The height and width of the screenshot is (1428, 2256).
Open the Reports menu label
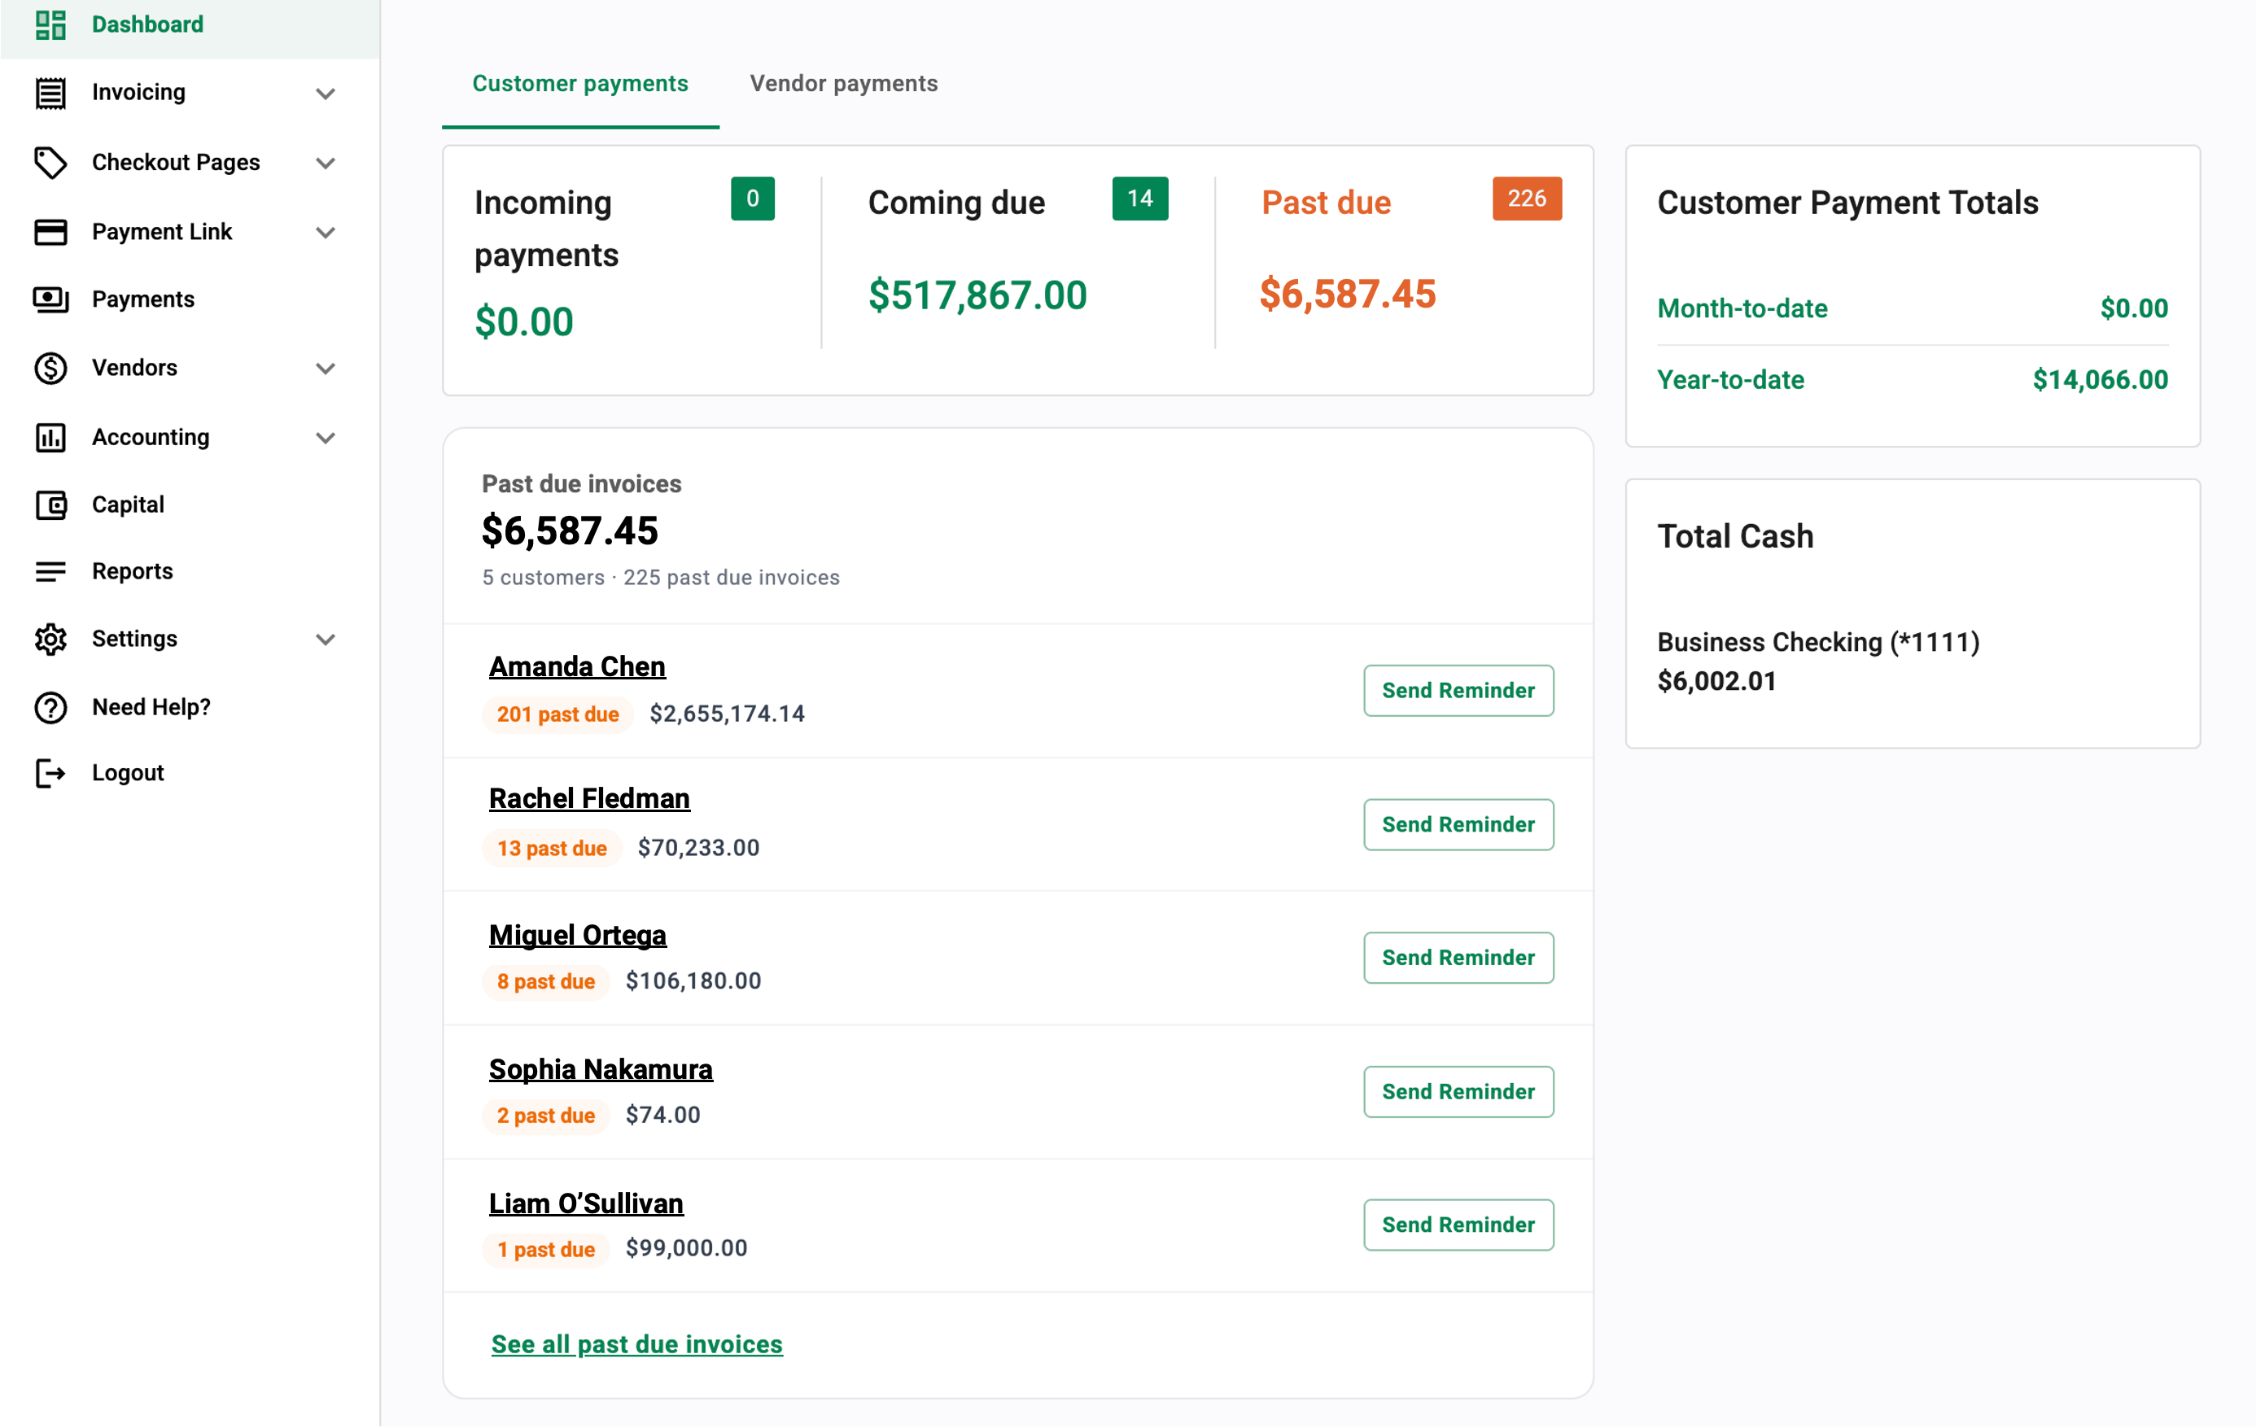click(132, 570)
